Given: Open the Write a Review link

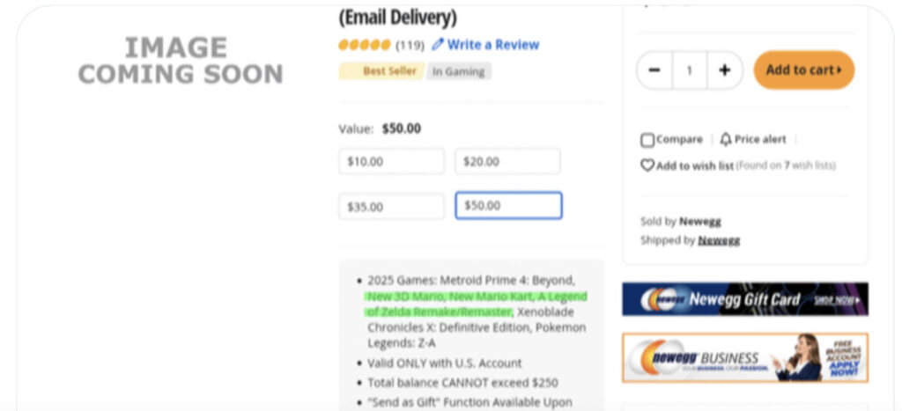Looking at the screenshot, I should click(492, 45).
